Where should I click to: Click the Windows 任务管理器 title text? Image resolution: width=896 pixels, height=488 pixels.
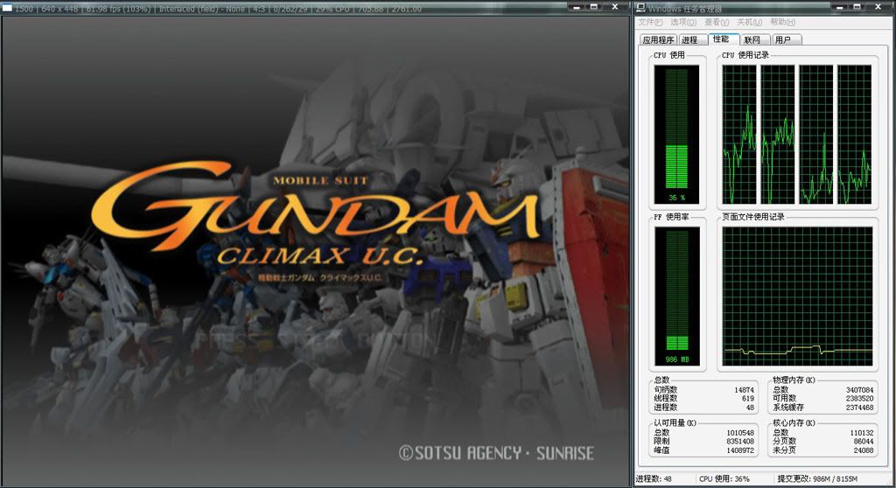684,9
